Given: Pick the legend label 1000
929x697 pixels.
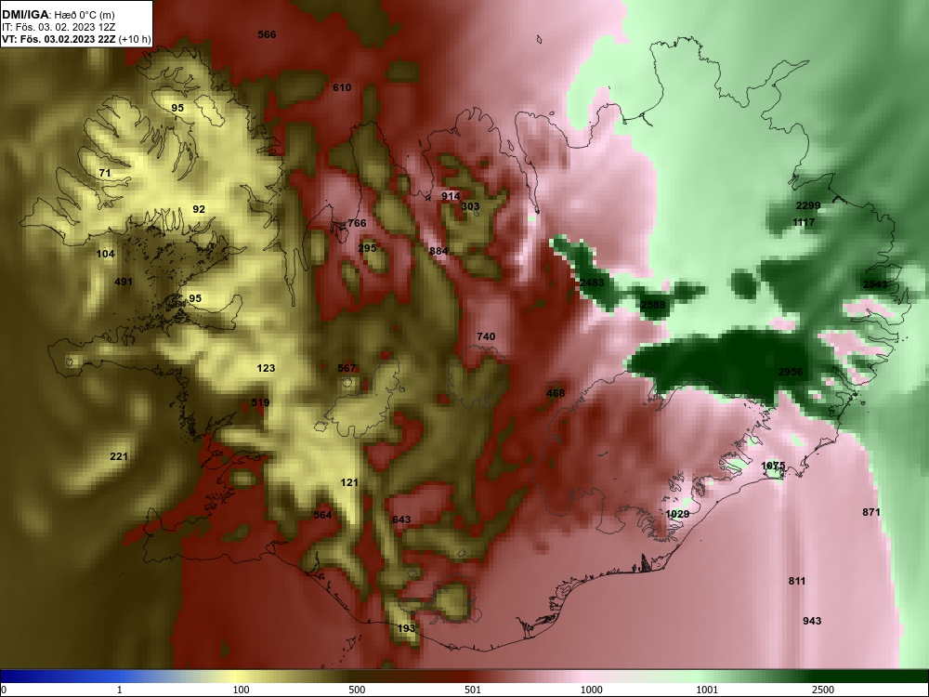Looking at the screenshot, I should [x=591, y=690].
